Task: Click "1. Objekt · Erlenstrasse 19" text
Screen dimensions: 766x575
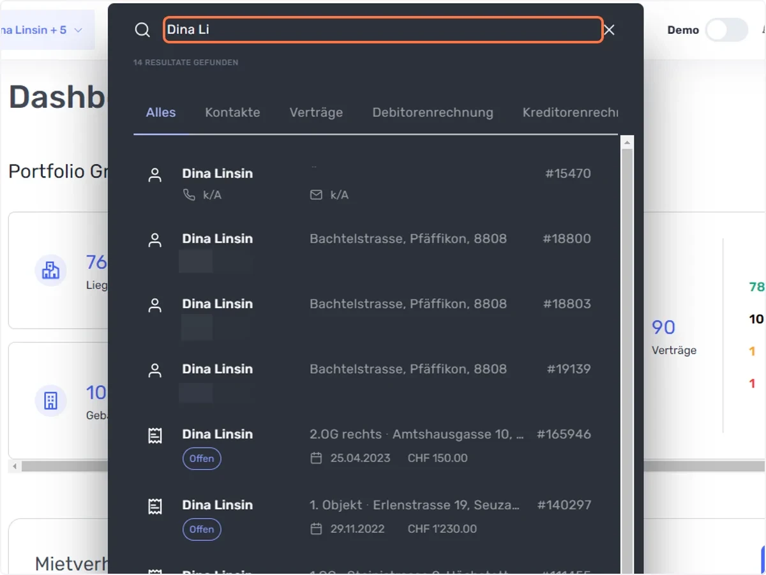Action: click(415, 505)
